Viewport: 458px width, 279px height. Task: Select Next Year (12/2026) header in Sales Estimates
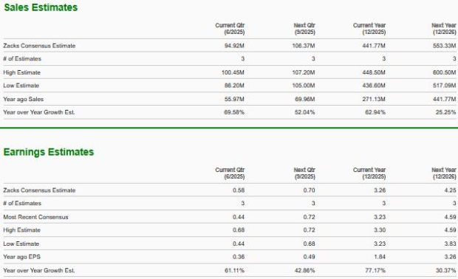(444, 29)
